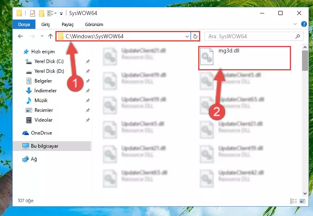Open Resimler in quick access
The height and width of the screenshot is (216, 313).
(x=39, y=110)
